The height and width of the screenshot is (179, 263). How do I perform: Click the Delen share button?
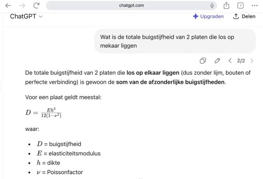pos(244,17)
